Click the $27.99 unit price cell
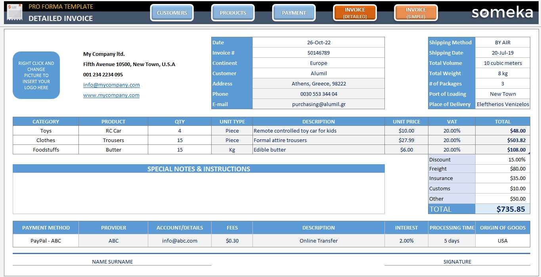This screenshot has height=277, width=541. tap(406, 140)
